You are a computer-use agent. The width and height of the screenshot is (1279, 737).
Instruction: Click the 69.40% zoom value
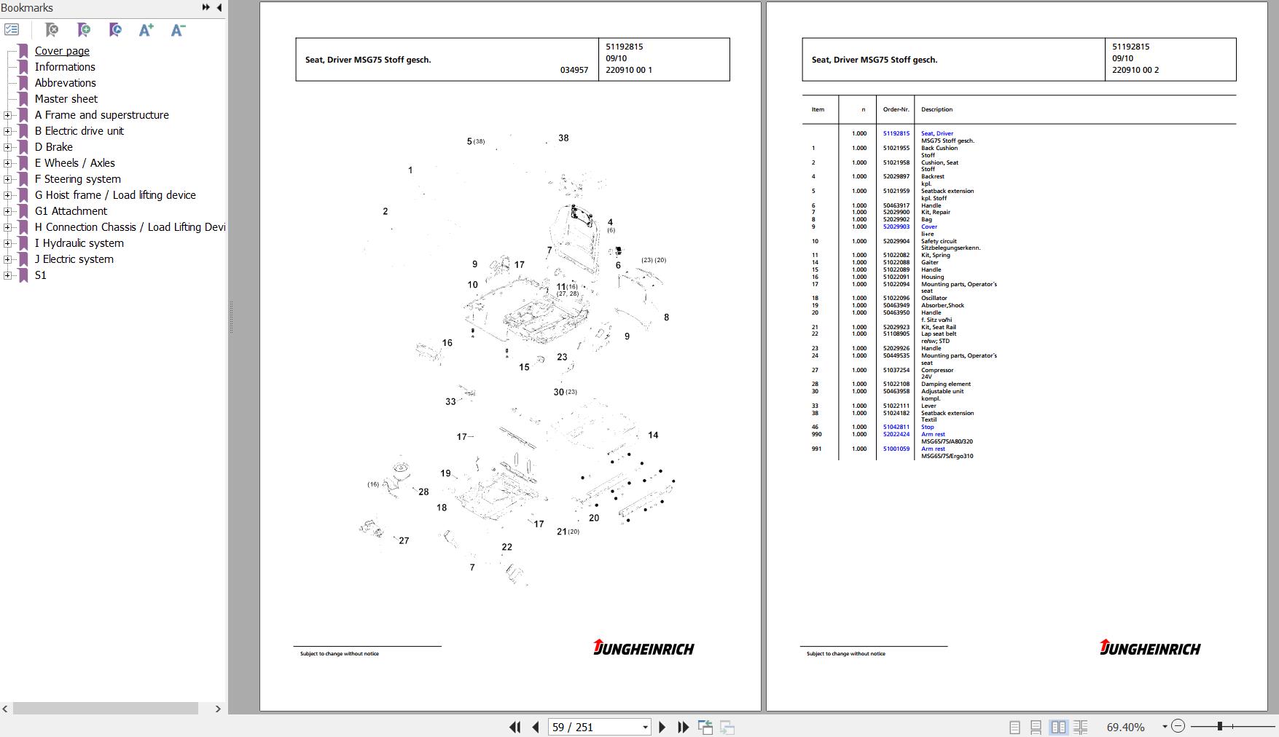coord(1125,727)
